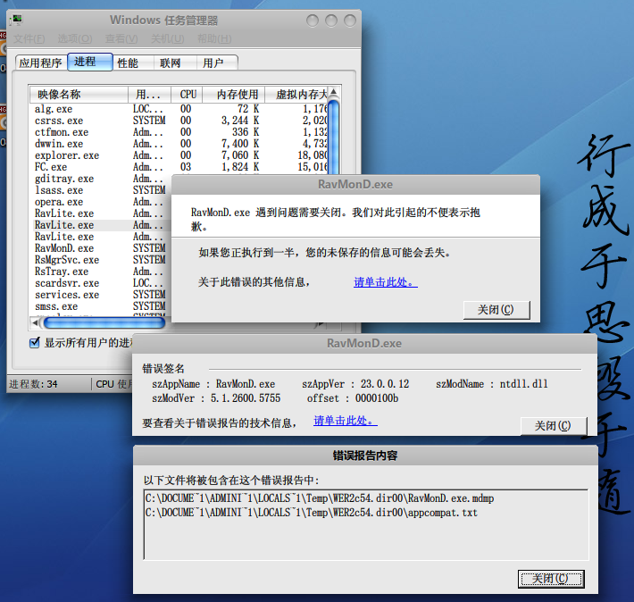Click 关闭(C) in the error signature dialog
Image resolution: width=634 pixels, height=602 pixels.
point(553,426)
